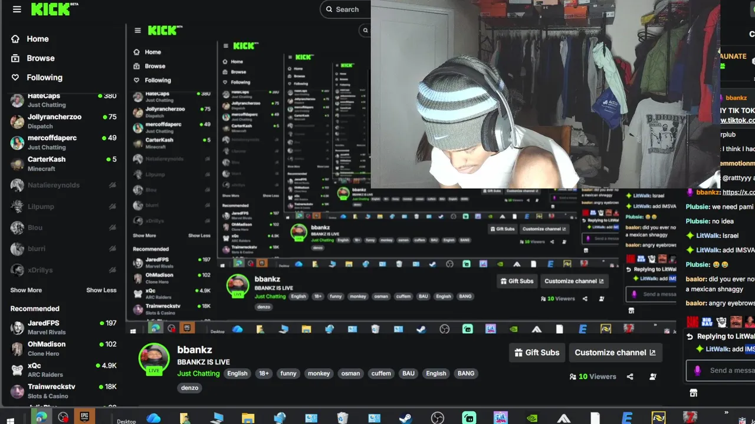Open mercoffdaperc channel in main sidebar
The image size is (755, 424).
coord(63,143)
